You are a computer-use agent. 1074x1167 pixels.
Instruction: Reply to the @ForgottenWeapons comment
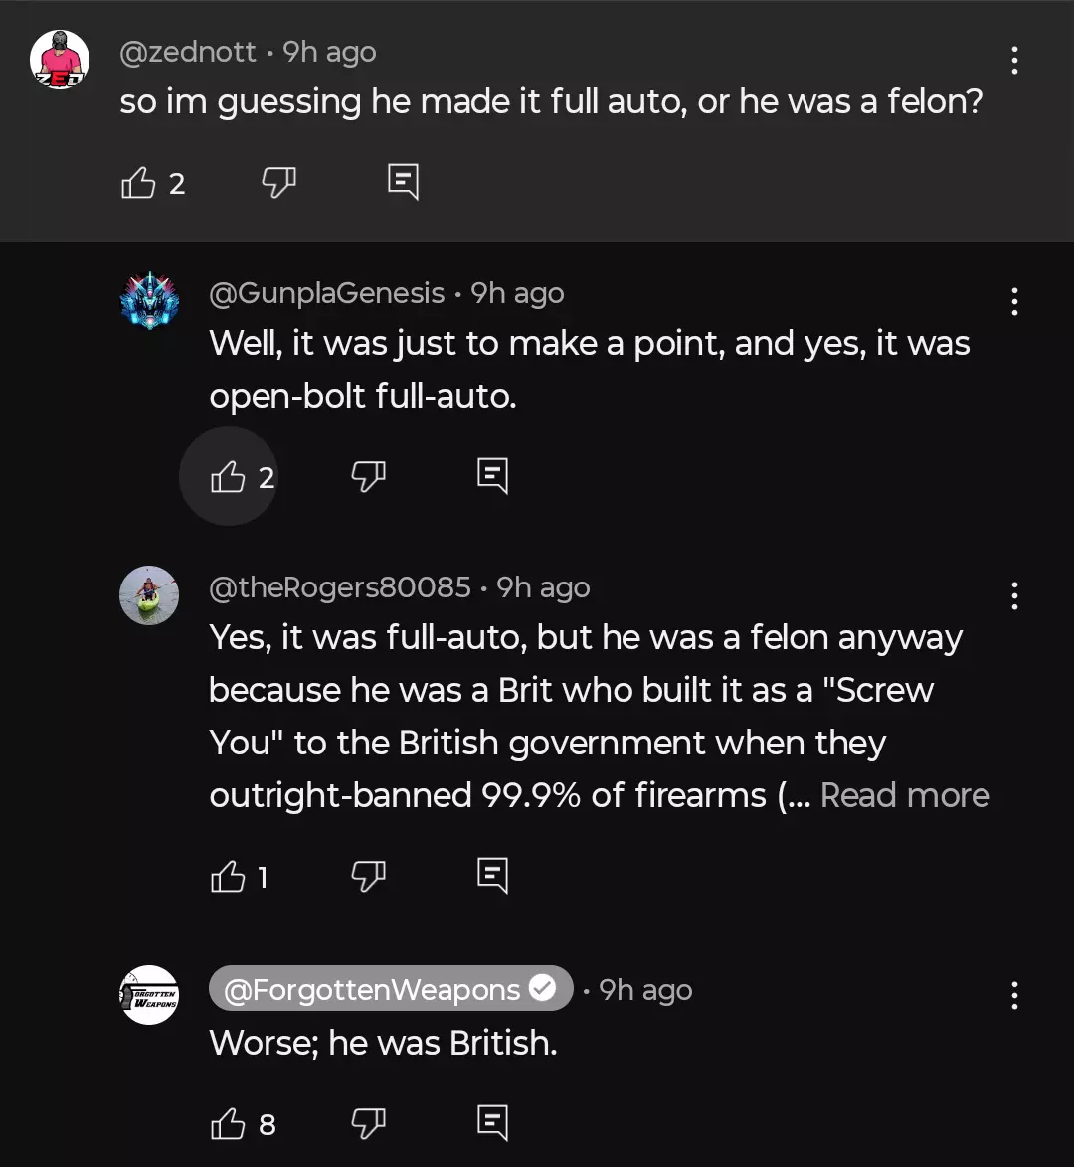tap(492, 1123)
